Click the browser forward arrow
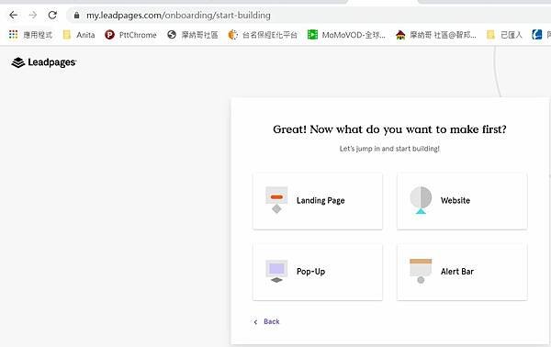 click(33, 15)
